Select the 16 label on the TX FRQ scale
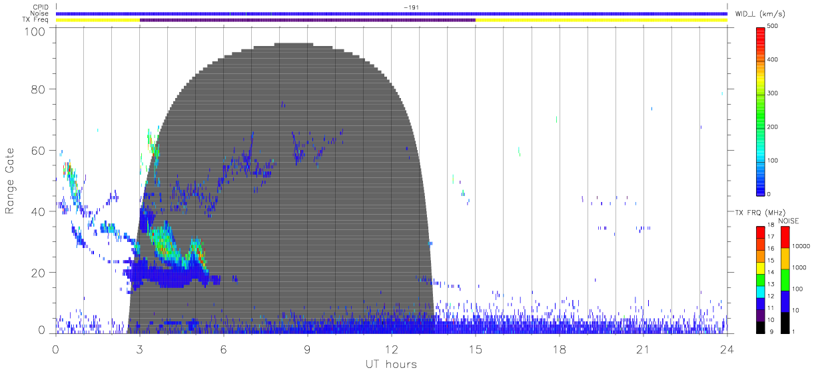The height and width of the screenshot is (378, 818). click(x=771, y=249)
